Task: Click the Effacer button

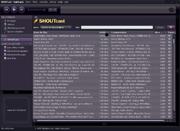Action: coord(160,27)
